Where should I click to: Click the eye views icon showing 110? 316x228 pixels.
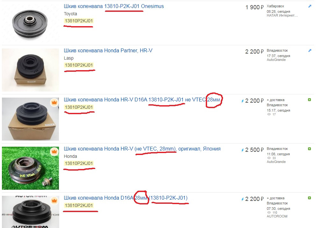(x=269, y=212)
